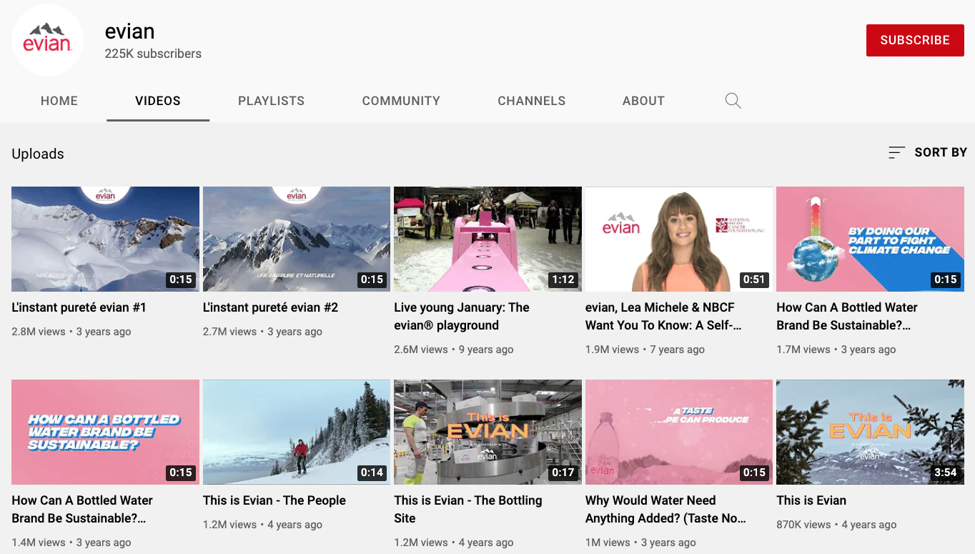Click 'Why Would Water Need Anything Added?' title
This screenshot has height=554, width=975.
pyautogui.click(x=665, y=509)
